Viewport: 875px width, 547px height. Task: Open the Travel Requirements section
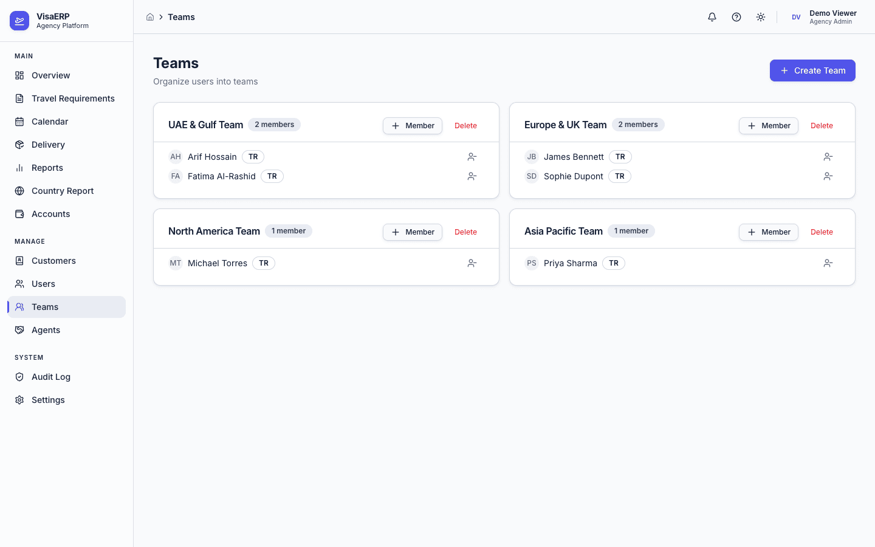73,98
